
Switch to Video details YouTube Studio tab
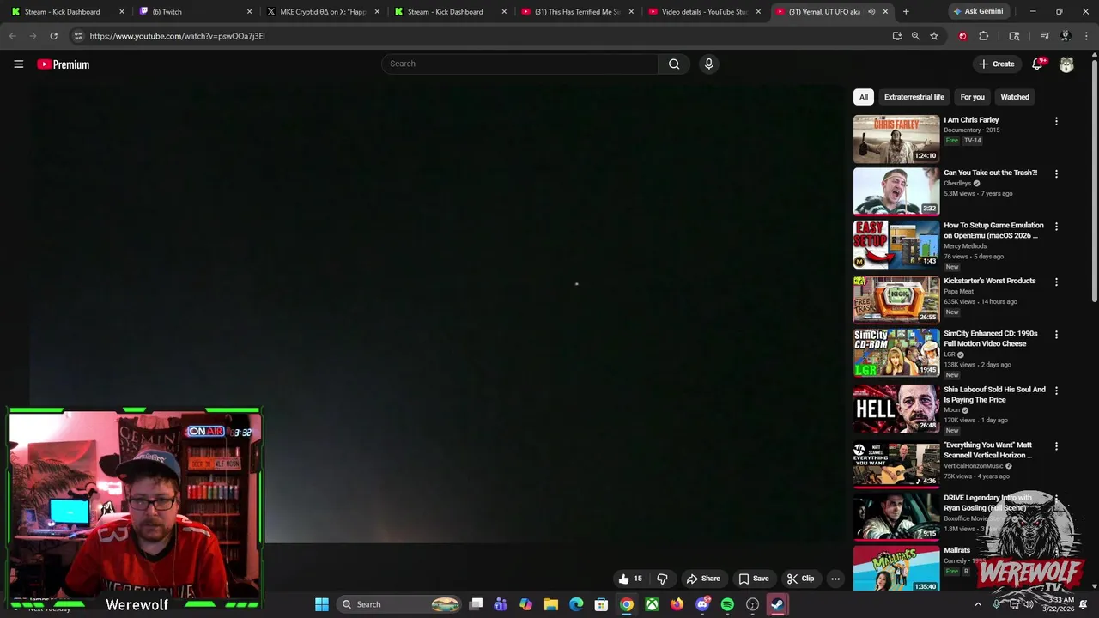(704, 12)
